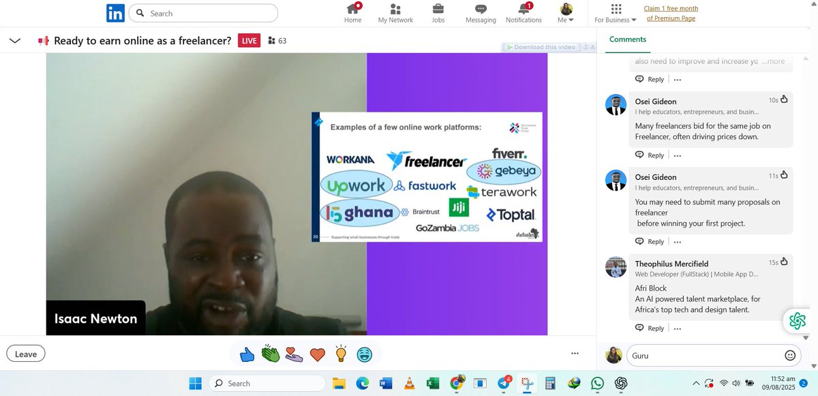Viewport: 818px width, 396px height.
Task: Open Theophilus Mercifield's profile picture
Action: [x=616, y=267]
